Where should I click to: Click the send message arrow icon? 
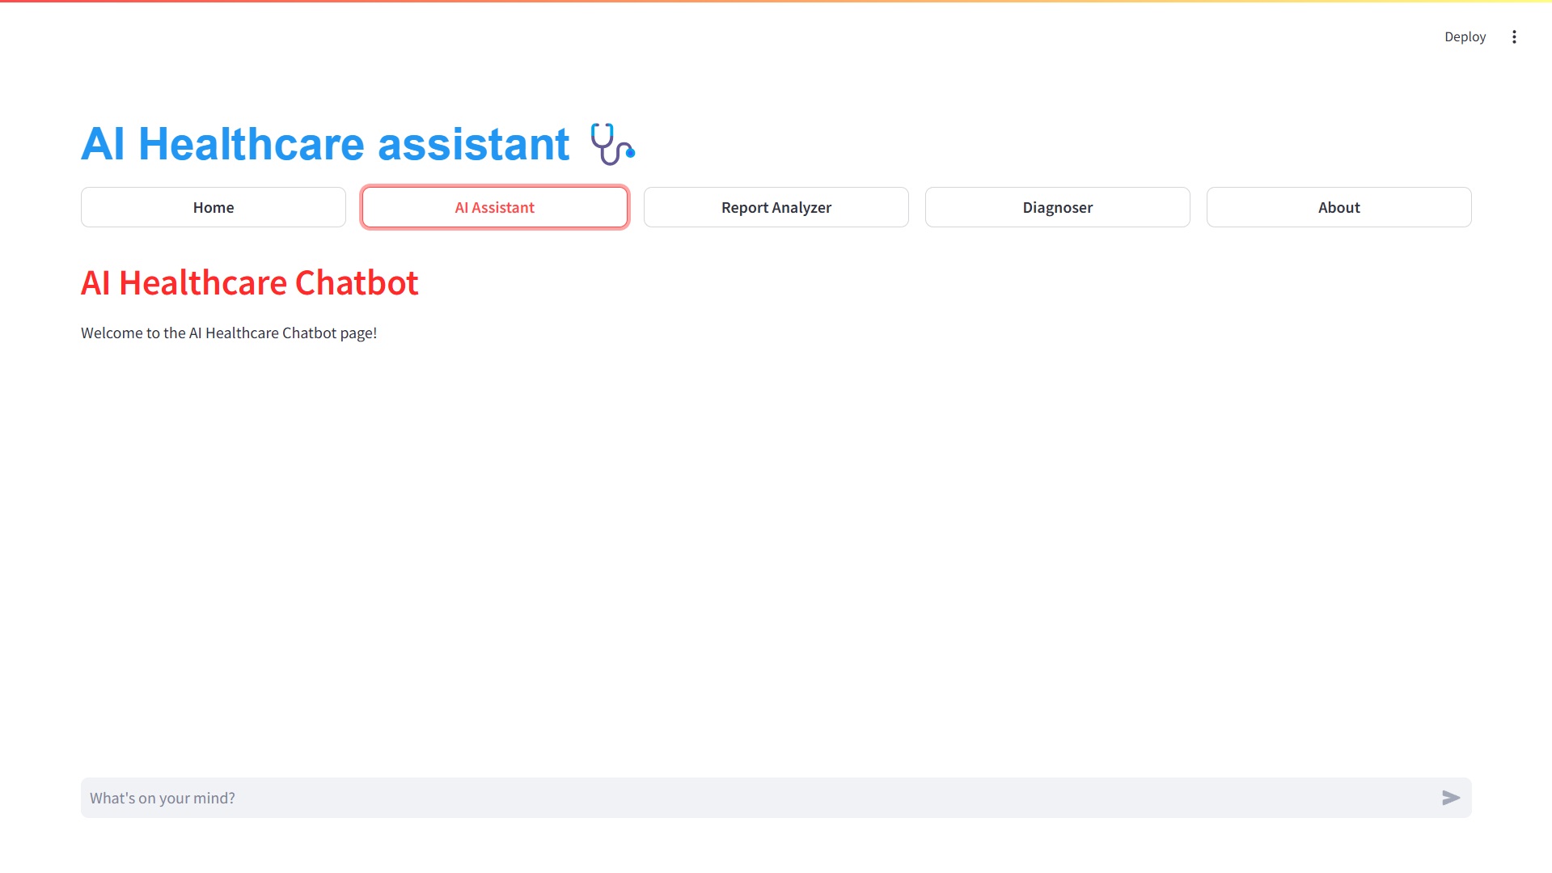coord(1451,798)
